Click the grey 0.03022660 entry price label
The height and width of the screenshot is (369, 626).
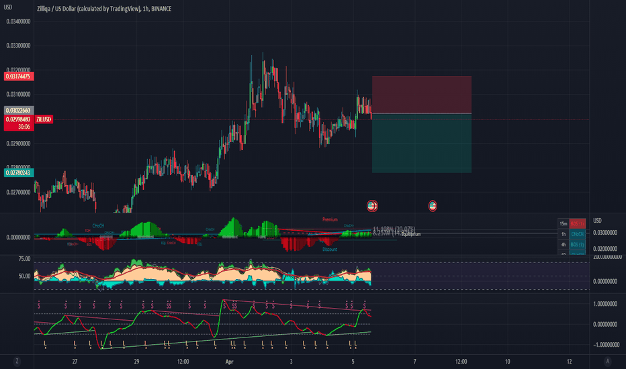pos(19,111)
